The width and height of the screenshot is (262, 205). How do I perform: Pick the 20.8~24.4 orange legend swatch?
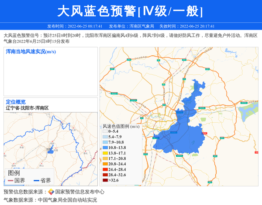point(105,164)
